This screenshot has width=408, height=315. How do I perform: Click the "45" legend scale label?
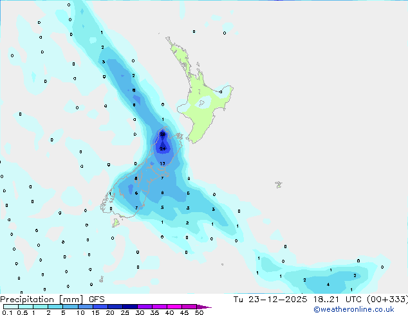point(184,312)
